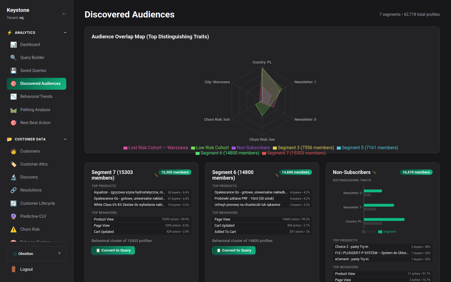
Task: Select Choice 2 - pasty Try-In product row
Action: click(383, 247)
